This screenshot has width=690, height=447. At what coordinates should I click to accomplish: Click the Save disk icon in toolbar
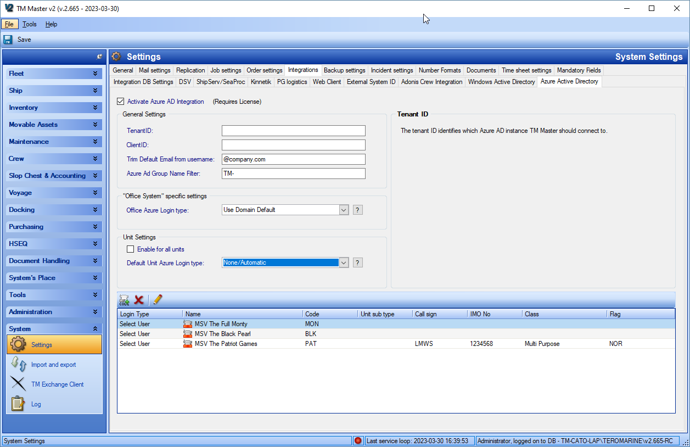8,40
